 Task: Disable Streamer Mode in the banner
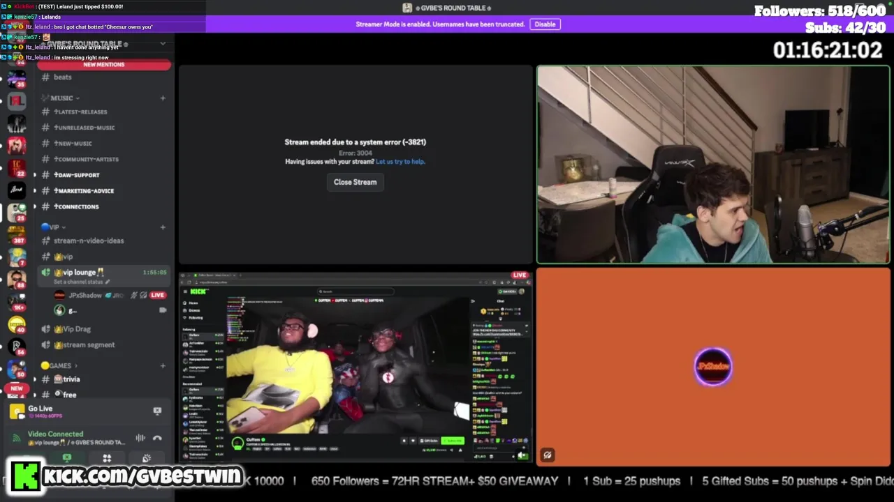pyautogui.click(x=545, y=24)
